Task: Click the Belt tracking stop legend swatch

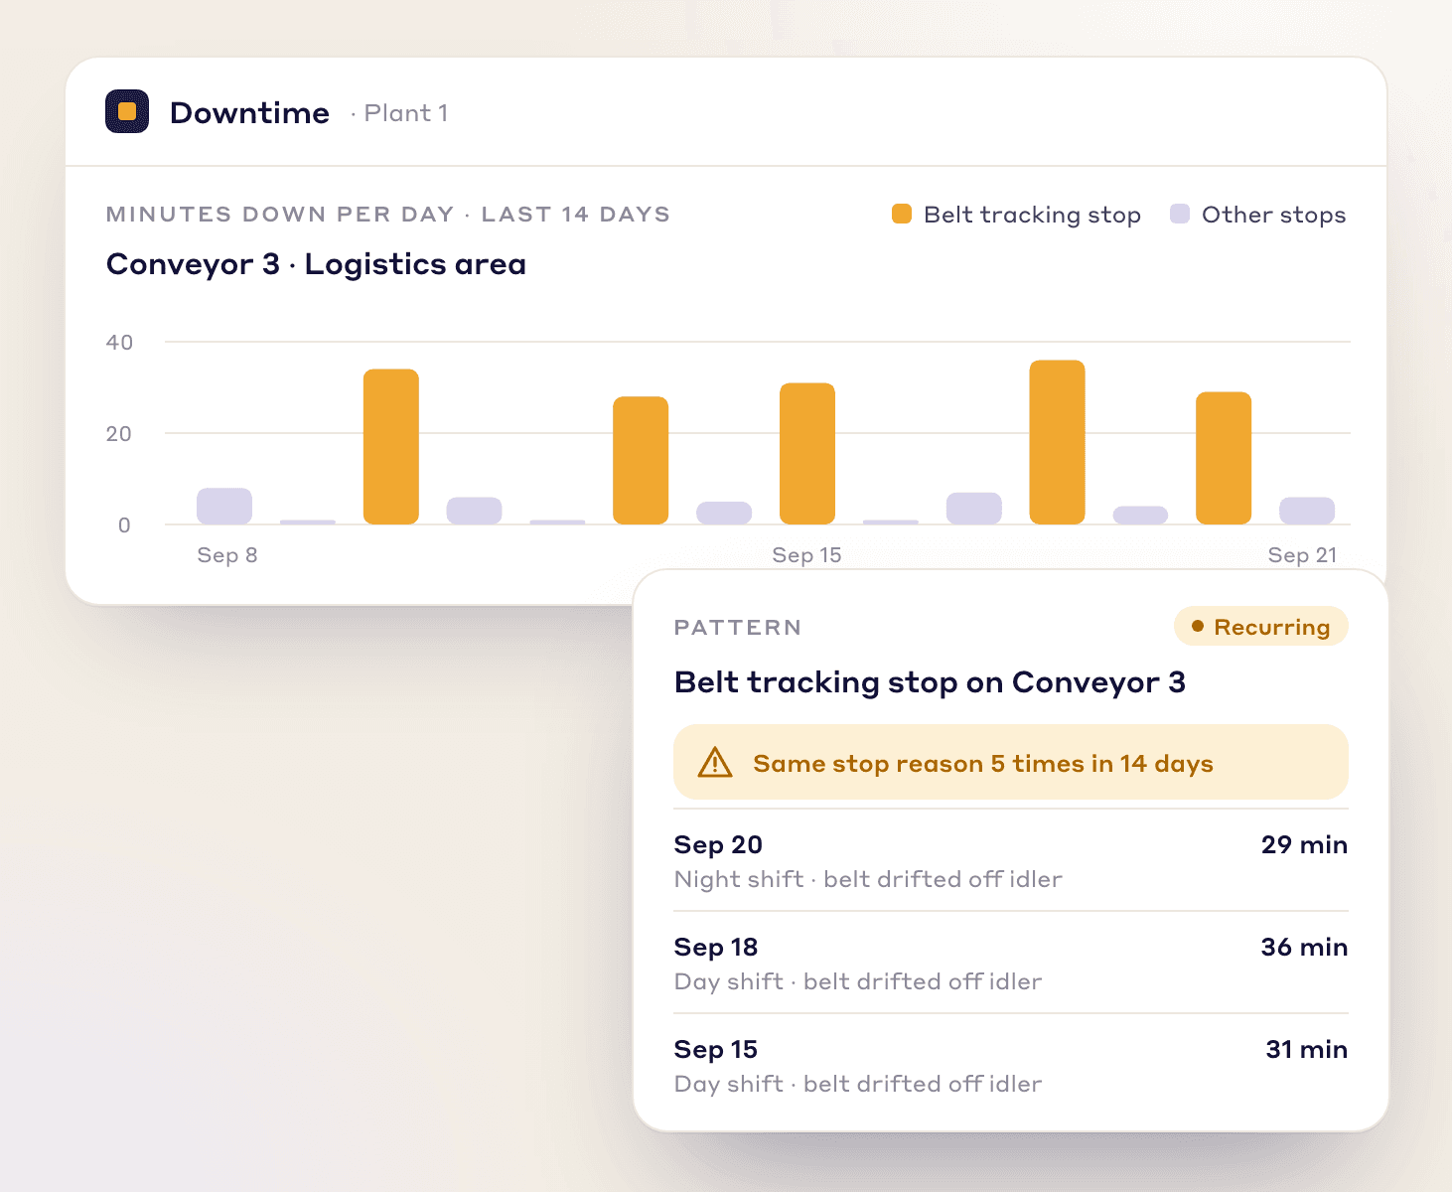Action: pyautogui.click(x=902, y=214)
